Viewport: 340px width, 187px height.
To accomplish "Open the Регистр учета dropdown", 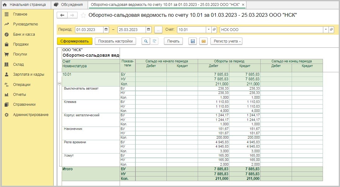I will pos(226,41).
